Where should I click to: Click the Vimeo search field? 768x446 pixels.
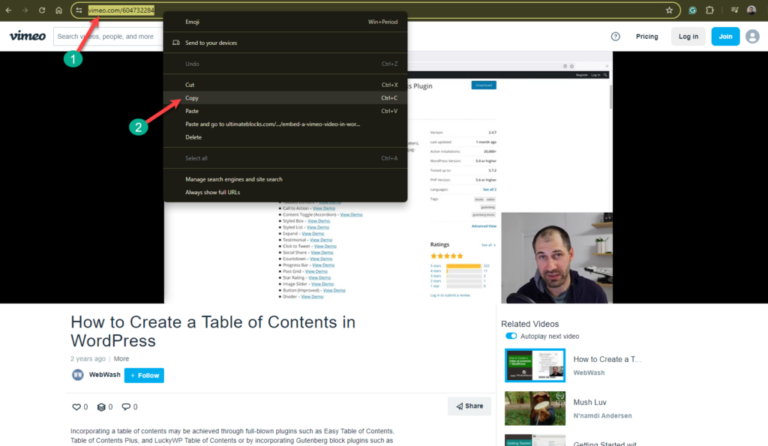108,36
